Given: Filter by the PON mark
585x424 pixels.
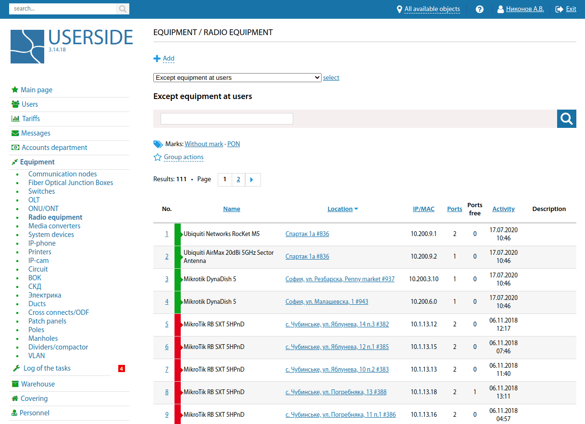Looking at the screenshot, I should tap(234, 144).
